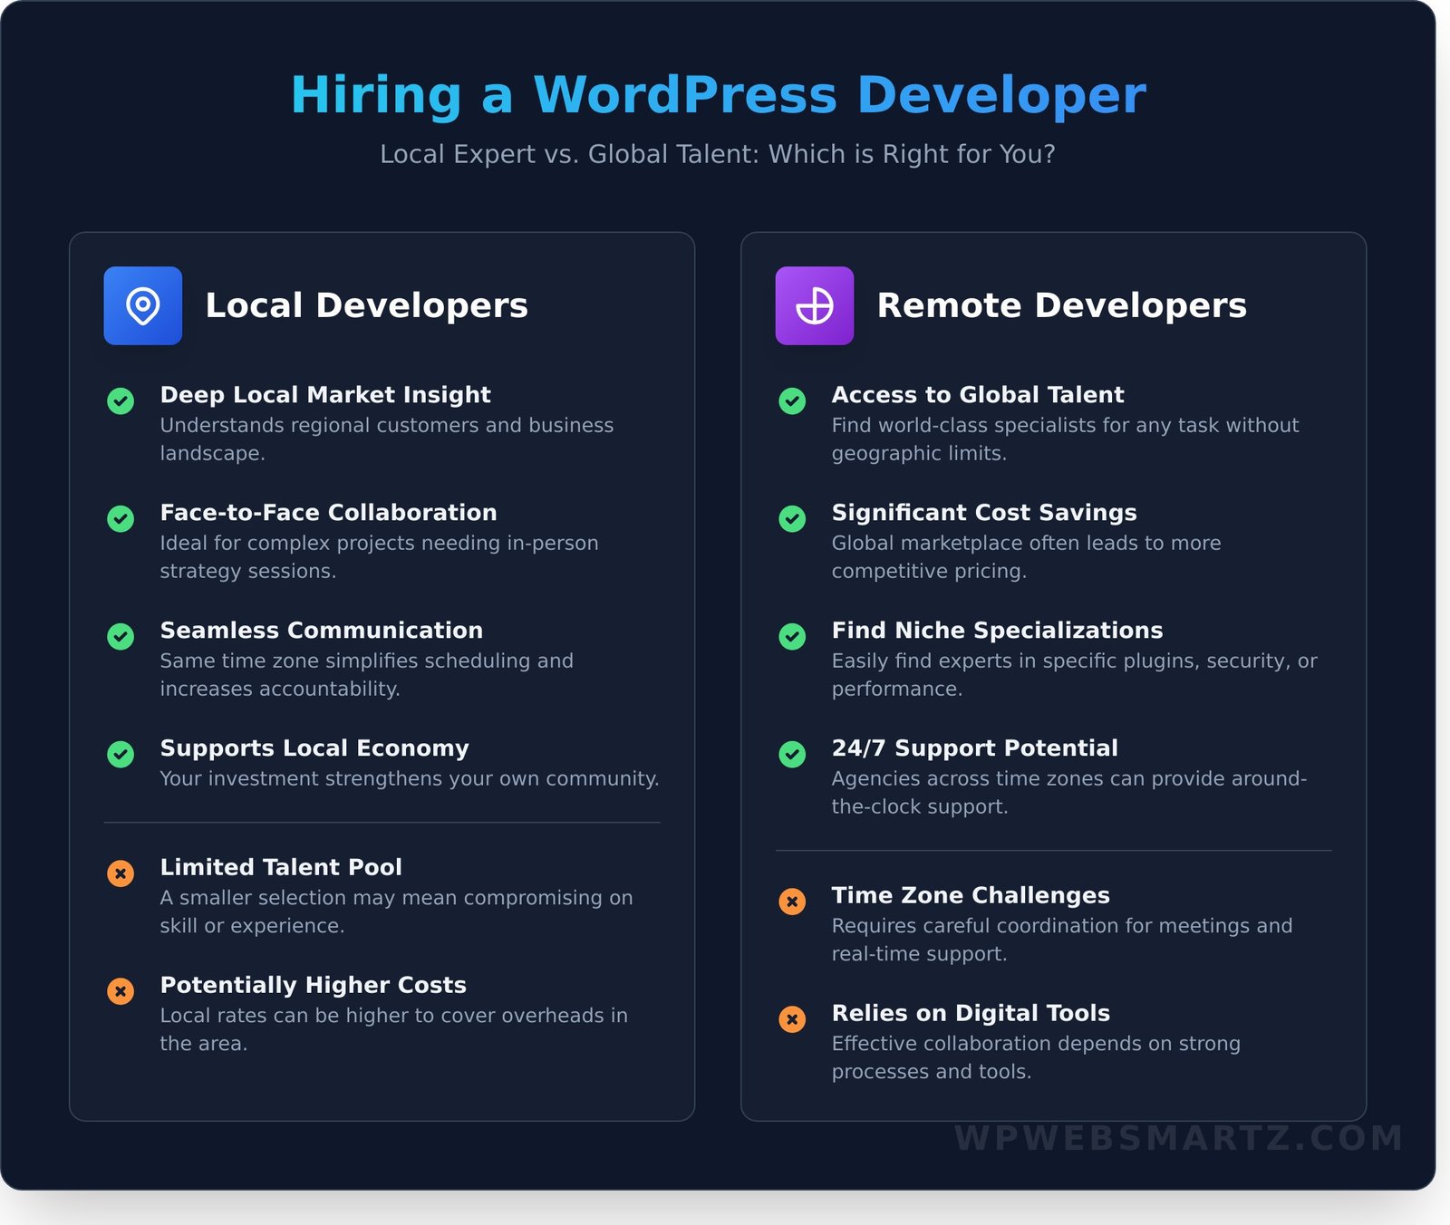Click the blue location pin icon
Viewport: 1450px width, 1225px height.
142,305
